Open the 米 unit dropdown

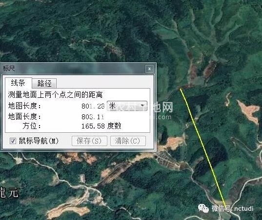[x=127, y=106]
